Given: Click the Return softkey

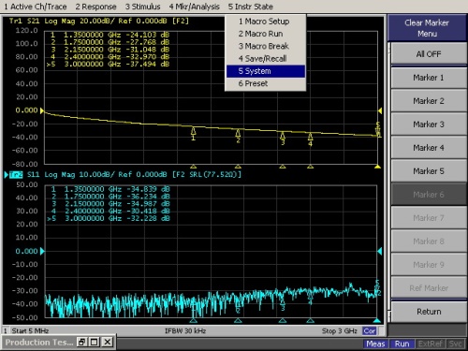Looking at the screenshot, I should pyautogui.click(x=429, y=312).
